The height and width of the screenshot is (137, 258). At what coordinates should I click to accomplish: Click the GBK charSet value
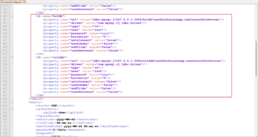[54, 106]
